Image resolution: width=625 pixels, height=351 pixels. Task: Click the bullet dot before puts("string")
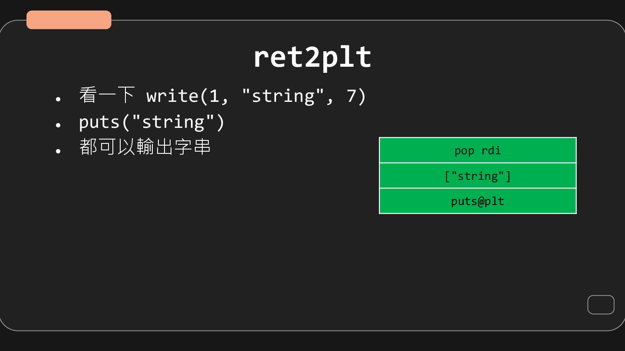pyautogui.click(x=58, y=125)
